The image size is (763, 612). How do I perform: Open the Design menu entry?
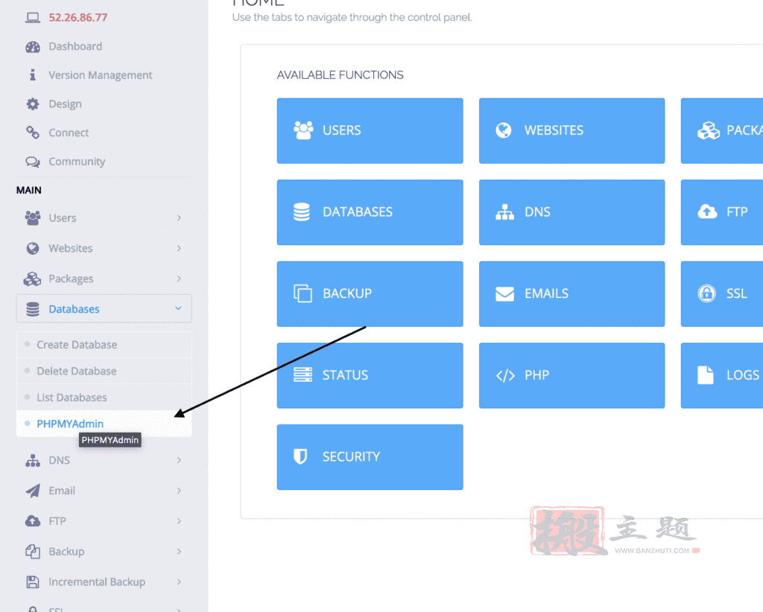tap(66, 104)
